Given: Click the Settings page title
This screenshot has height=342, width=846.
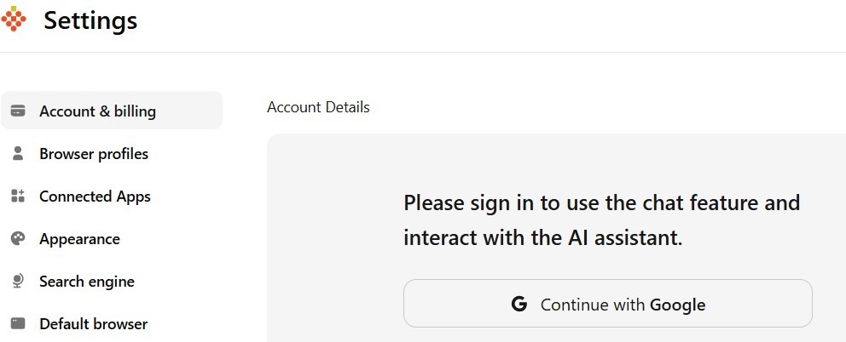Looking at the screenshot, I should tap(90, 20).
